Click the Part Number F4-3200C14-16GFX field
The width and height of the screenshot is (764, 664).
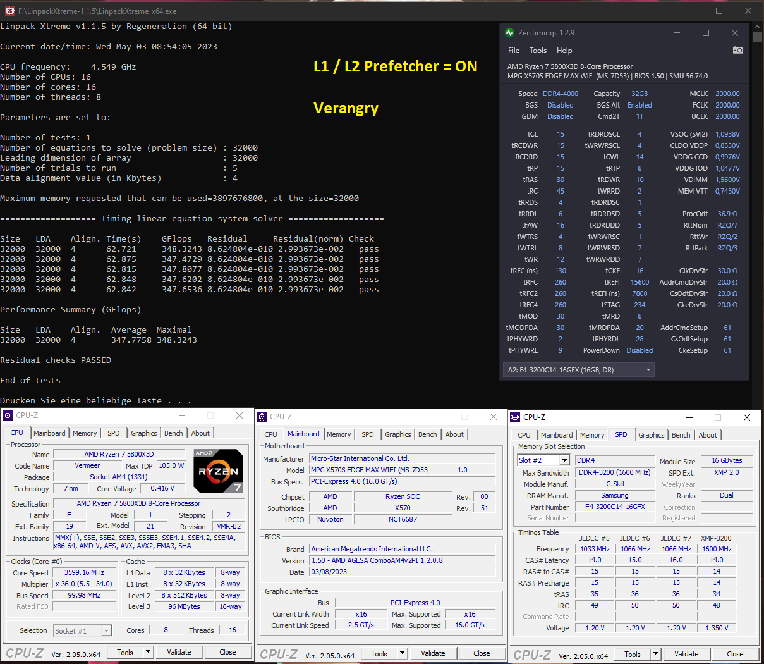click(615, 507)
